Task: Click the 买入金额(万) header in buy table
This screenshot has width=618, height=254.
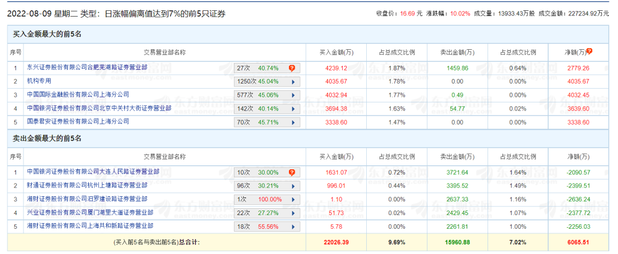Action: coord(336,53)
